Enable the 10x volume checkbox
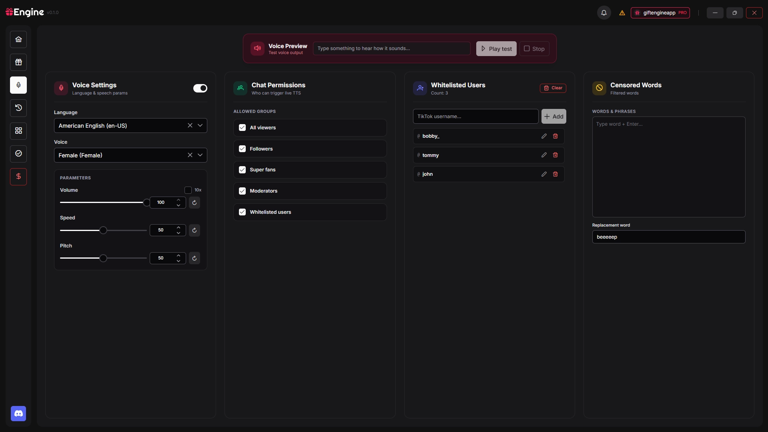 (188, 190)
